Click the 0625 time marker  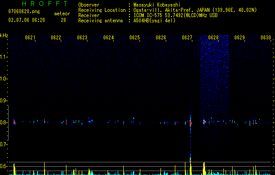(x=135, y=38)
